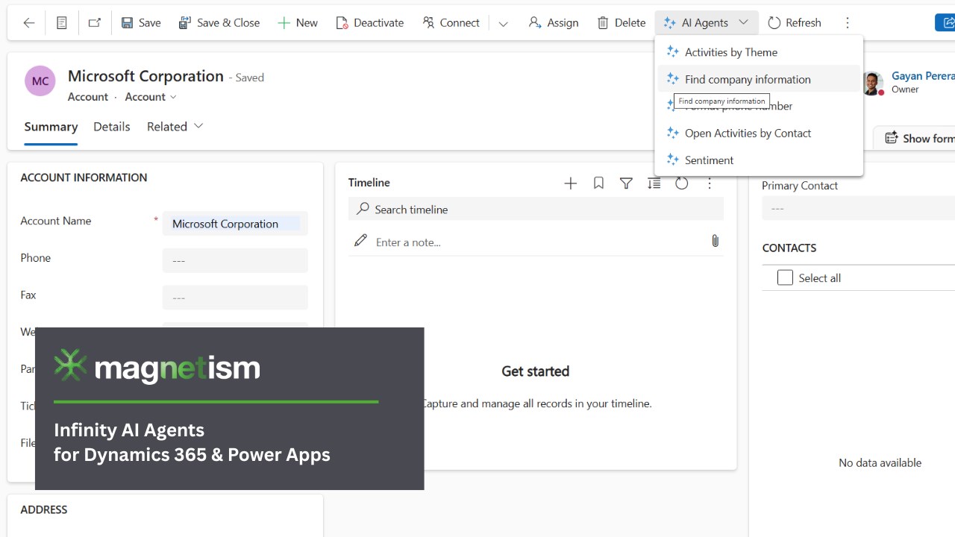Open the record set page icon
The height and width of the screenshot is (537, 955).
click(62, 23)
